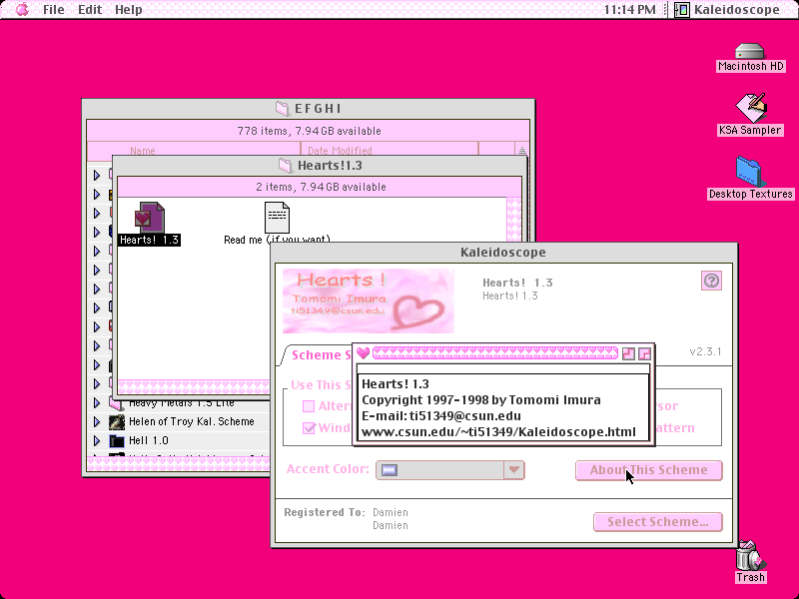Click the popup's left title-bar box next to the hearts
The image size is (799, 599).
[x=628, y=353]
